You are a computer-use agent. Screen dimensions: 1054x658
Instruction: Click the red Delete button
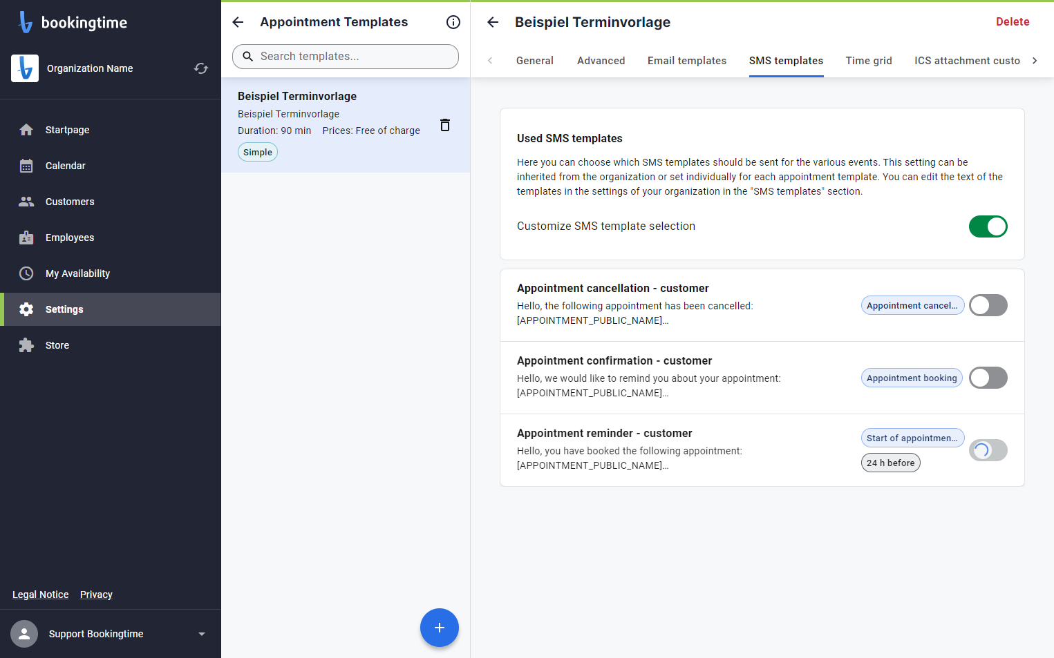click(x=1013, y=22)
